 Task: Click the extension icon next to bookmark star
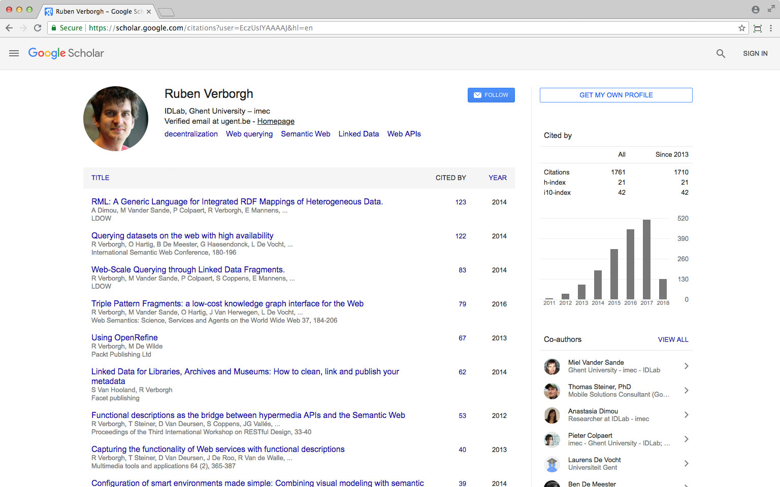pyautogui.click(x=758, y=28)
